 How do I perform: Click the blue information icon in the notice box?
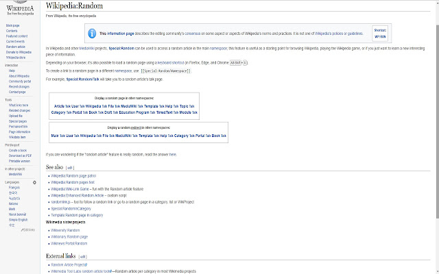pos(92,34)
